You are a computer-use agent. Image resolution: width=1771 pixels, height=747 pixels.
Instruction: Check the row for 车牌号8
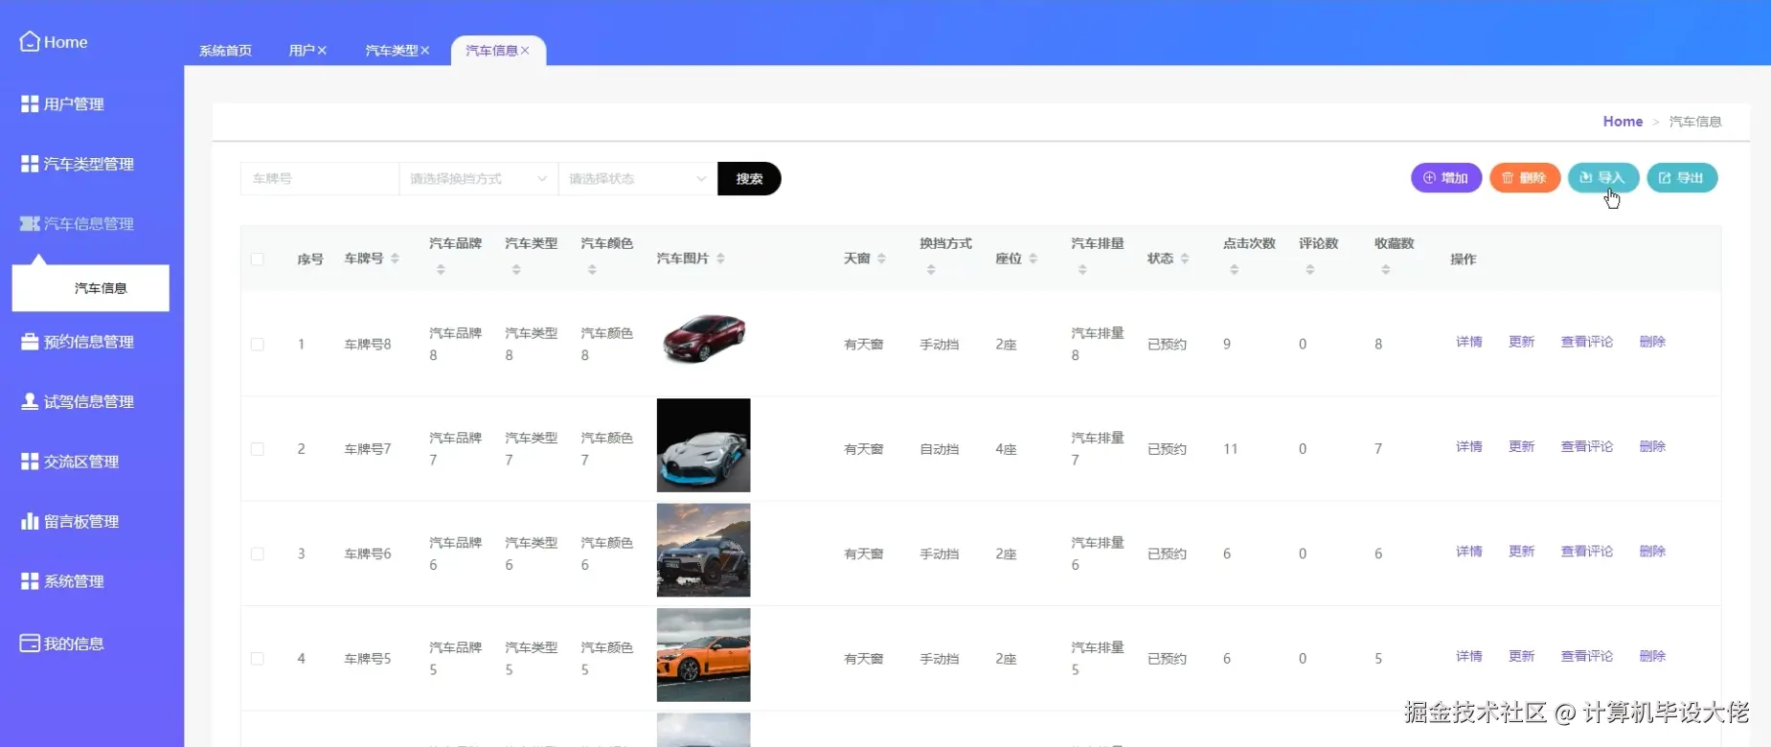pos(258,344)
